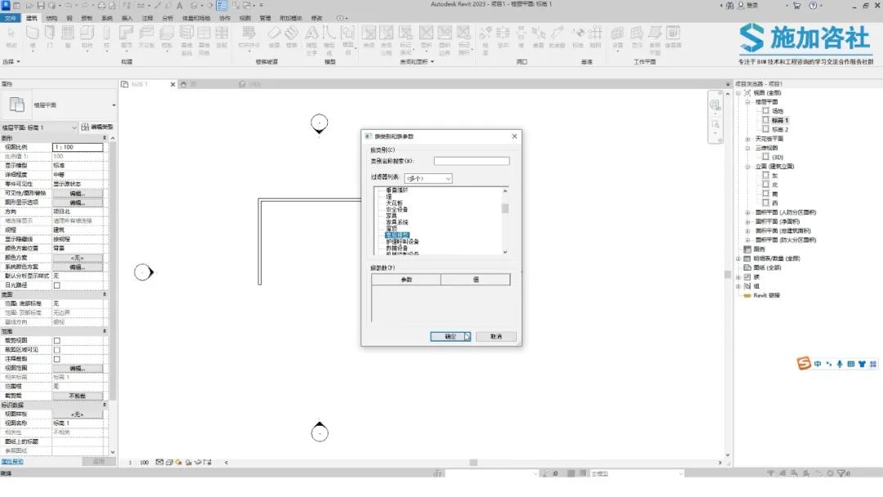The height and width of the screenshot is (497, 883).
Task: Select 安全设备 in the category list
Action: click(x=397, y=209)
